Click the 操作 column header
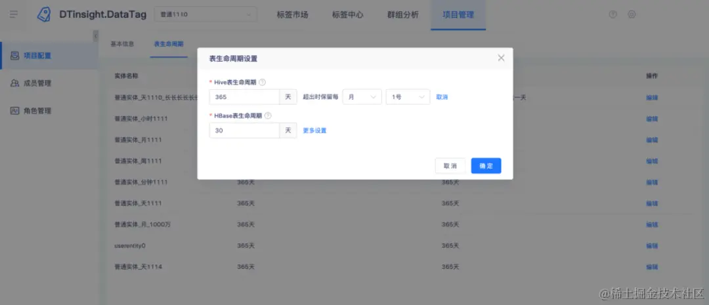 pyautogui.click(x=652, y=76)
